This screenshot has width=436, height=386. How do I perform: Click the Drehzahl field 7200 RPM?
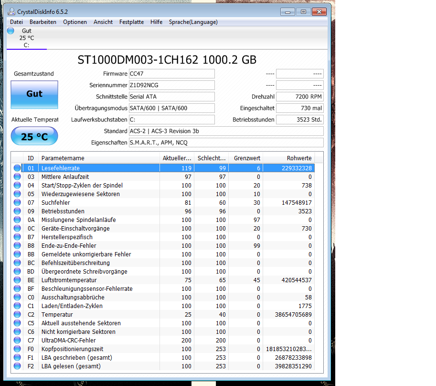(300, 97)
